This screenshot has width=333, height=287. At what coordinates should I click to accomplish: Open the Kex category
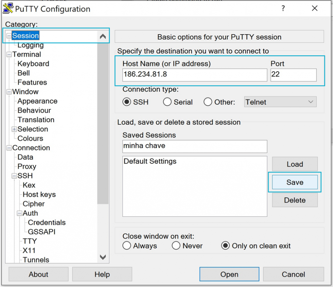coord(29,185)
